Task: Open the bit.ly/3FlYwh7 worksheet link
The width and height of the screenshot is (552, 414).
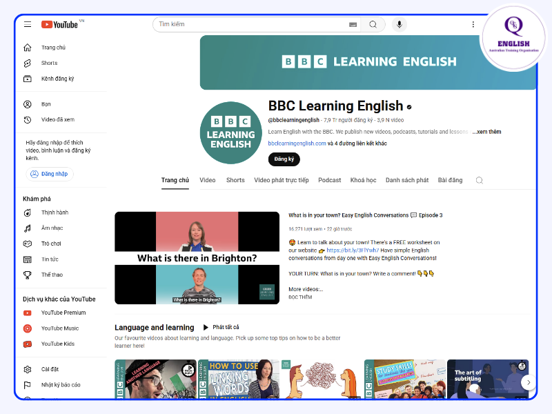Action: click(x=353, y=250)
